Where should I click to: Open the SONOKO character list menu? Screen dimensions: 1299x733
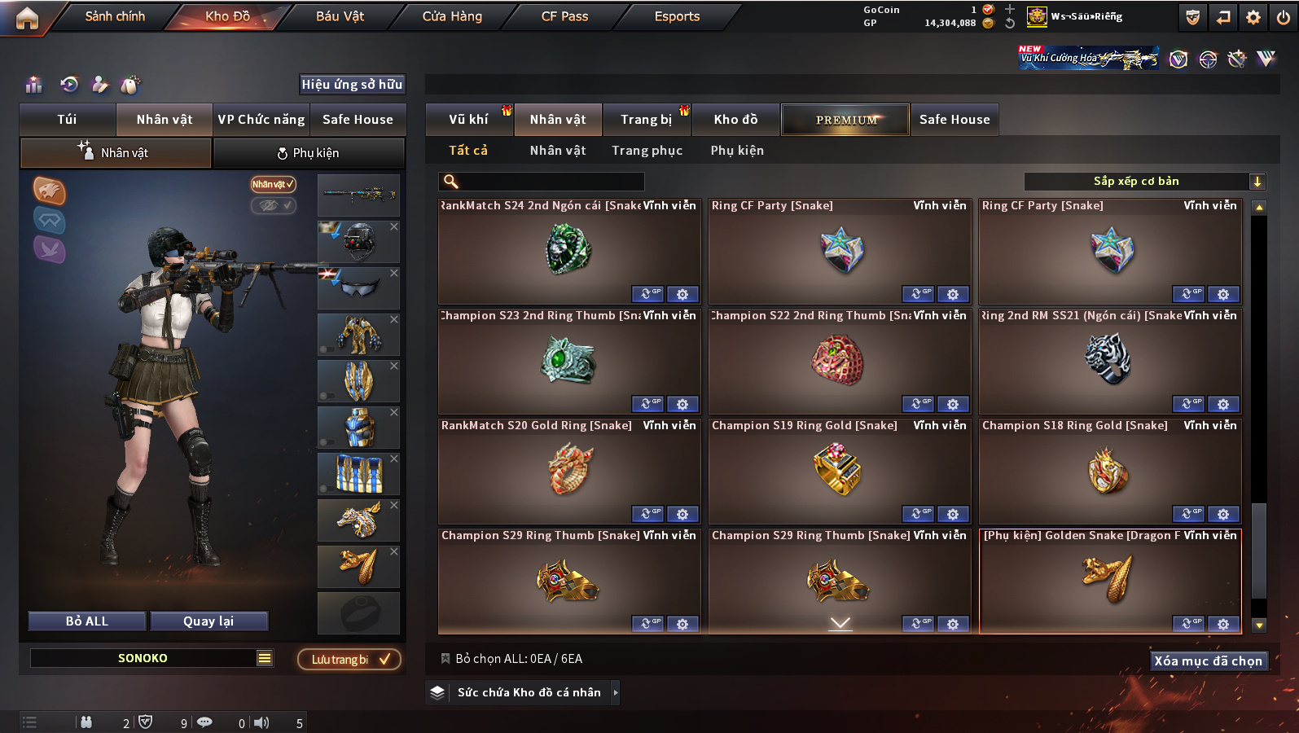click(x=265, y=658)
